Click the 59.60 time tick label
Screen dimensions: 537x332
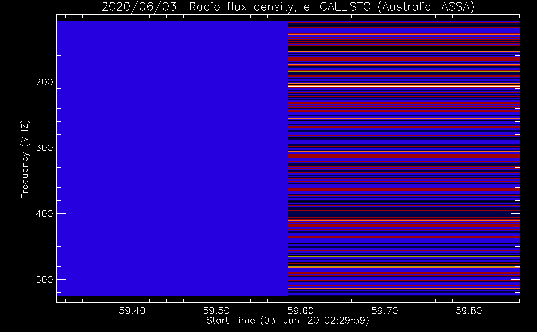coord(301,311)
